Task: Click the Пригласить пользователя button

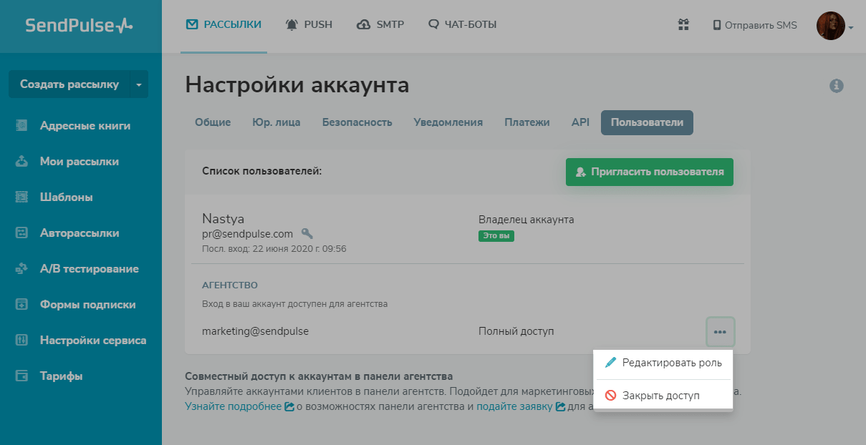Action: tap(649, 172)
